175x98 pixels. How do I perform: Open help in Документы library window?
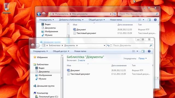(149, 51)
